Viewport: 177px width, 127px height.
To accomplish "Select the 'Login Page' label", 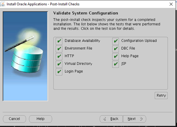I will 74,71.
